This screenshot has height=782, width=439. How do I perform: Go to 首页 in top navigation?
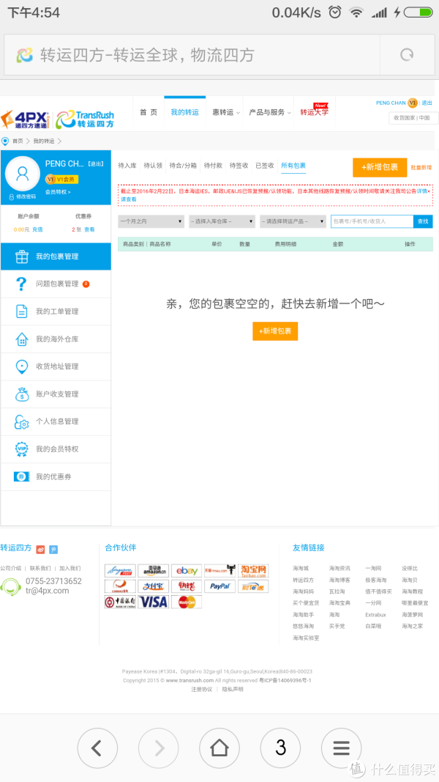point(149,112)
